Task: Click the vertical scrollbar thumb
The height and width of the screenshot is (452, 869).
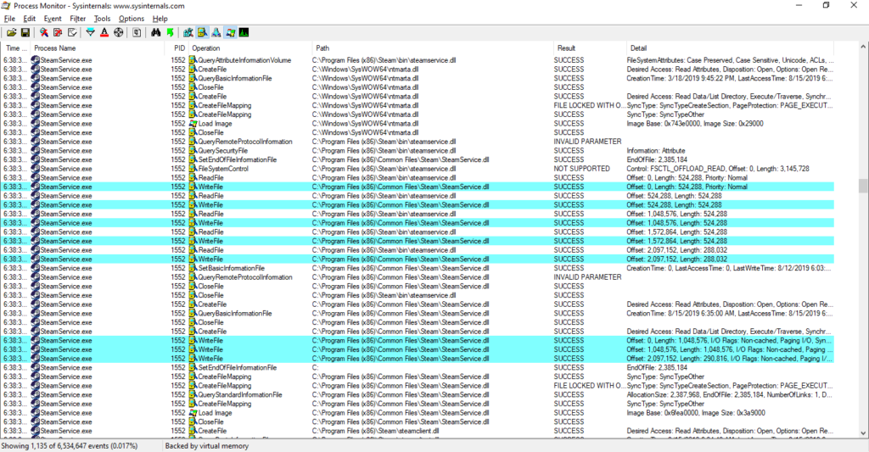Action: tap(863, 186)
